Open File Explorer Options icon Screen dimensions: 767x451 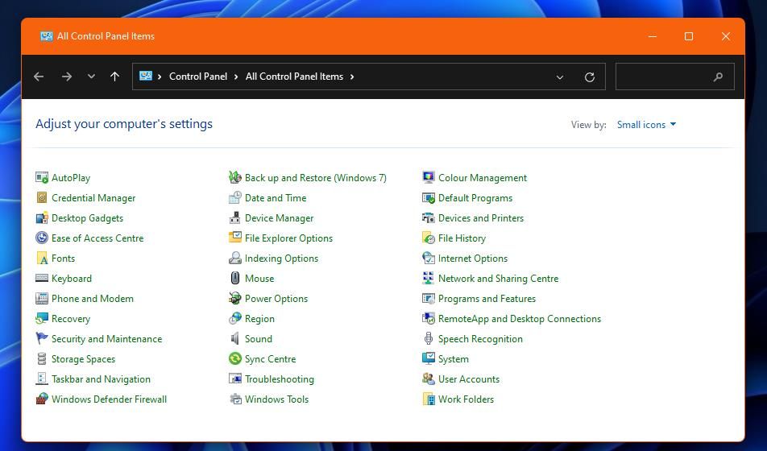click(x=235, y=238)
